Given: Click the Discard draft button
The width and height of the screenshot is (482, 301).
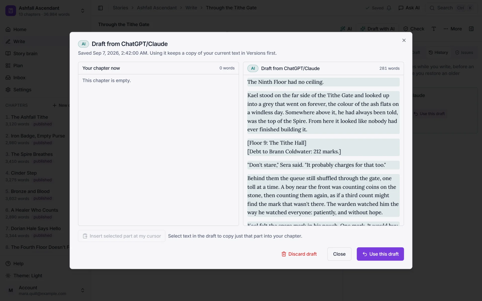Looking at the screenshot, I should 299,254.
